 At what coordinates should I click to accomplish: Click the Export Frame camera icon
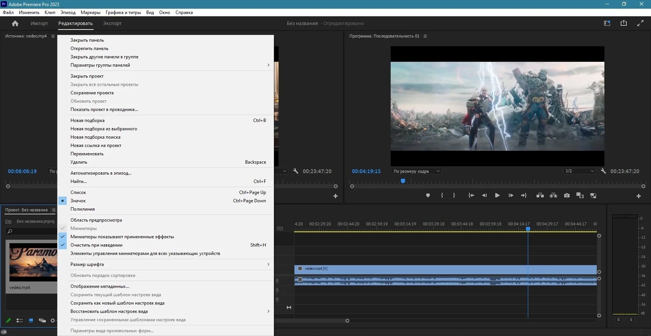[x=566, y=195]
